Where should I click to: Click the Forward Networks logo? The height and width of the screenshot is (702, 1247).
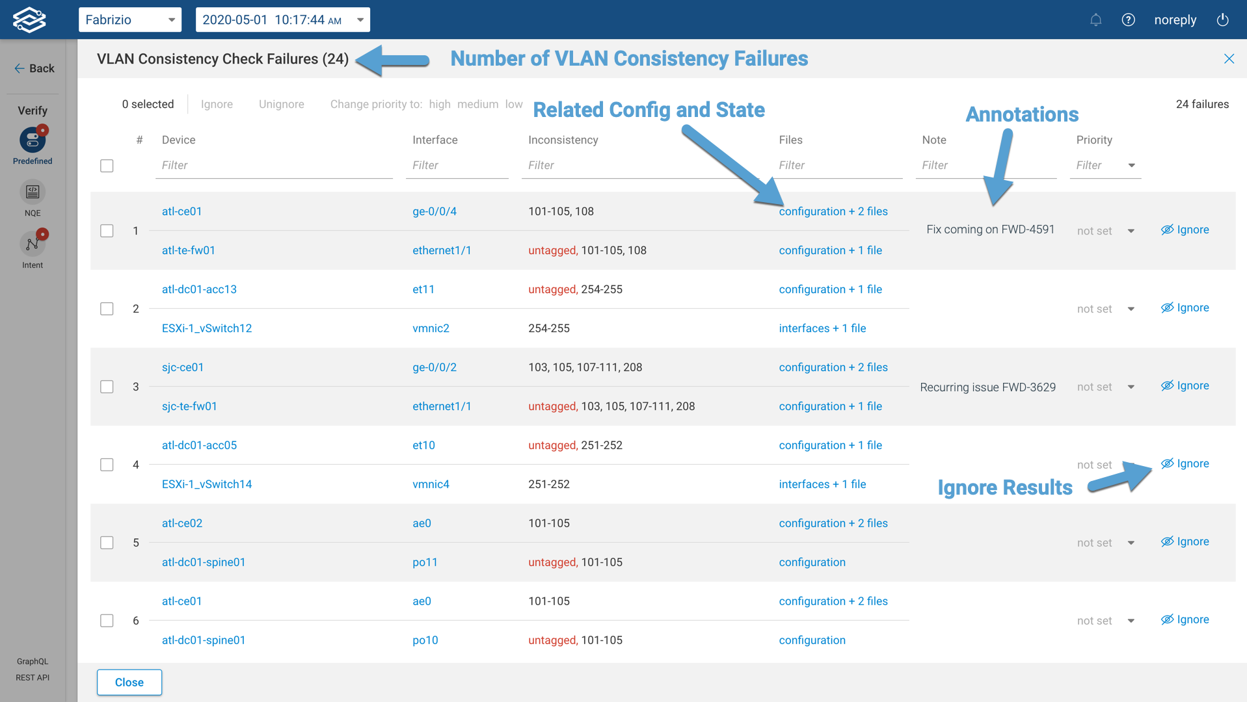29,19
